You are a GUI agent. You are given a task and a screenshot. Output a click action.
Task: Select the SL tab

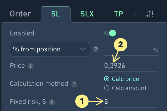click(x=56, y=14)
